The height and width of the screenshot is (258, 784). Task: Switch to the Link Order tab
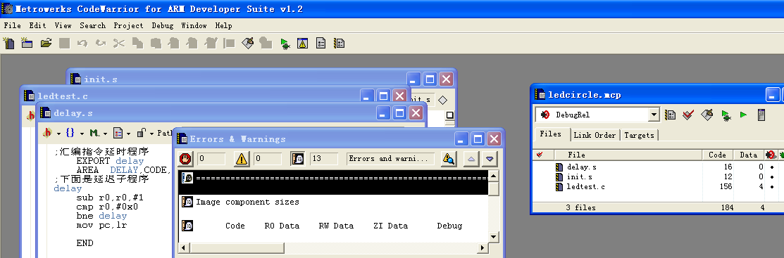[595, 135]
